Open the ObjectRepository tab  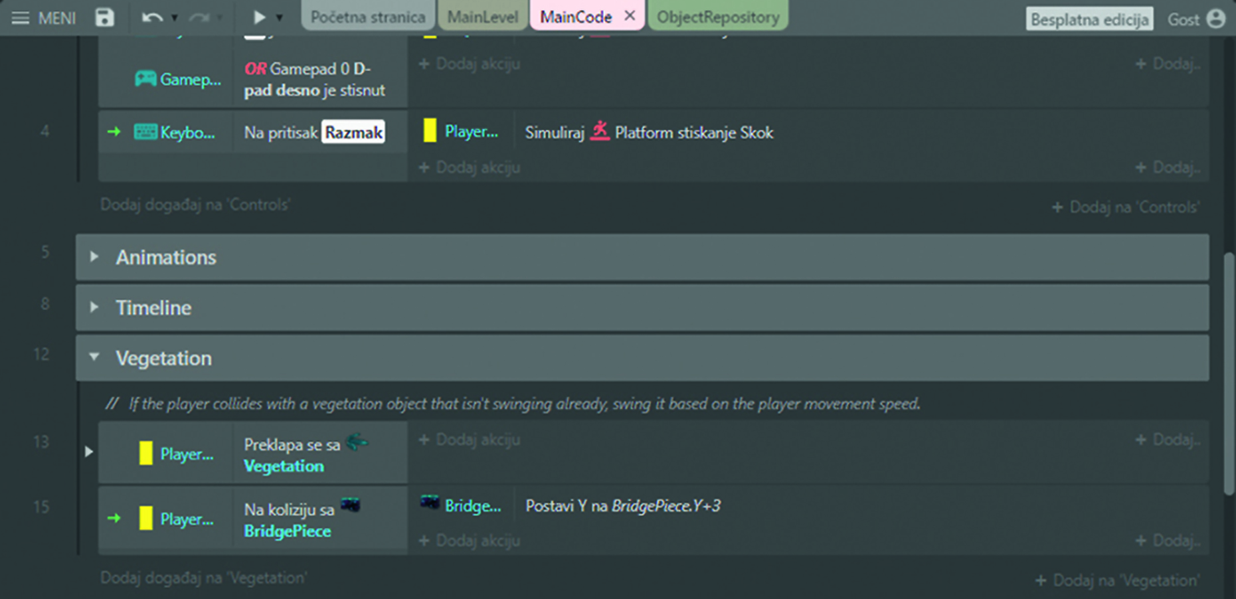point(718,17)
